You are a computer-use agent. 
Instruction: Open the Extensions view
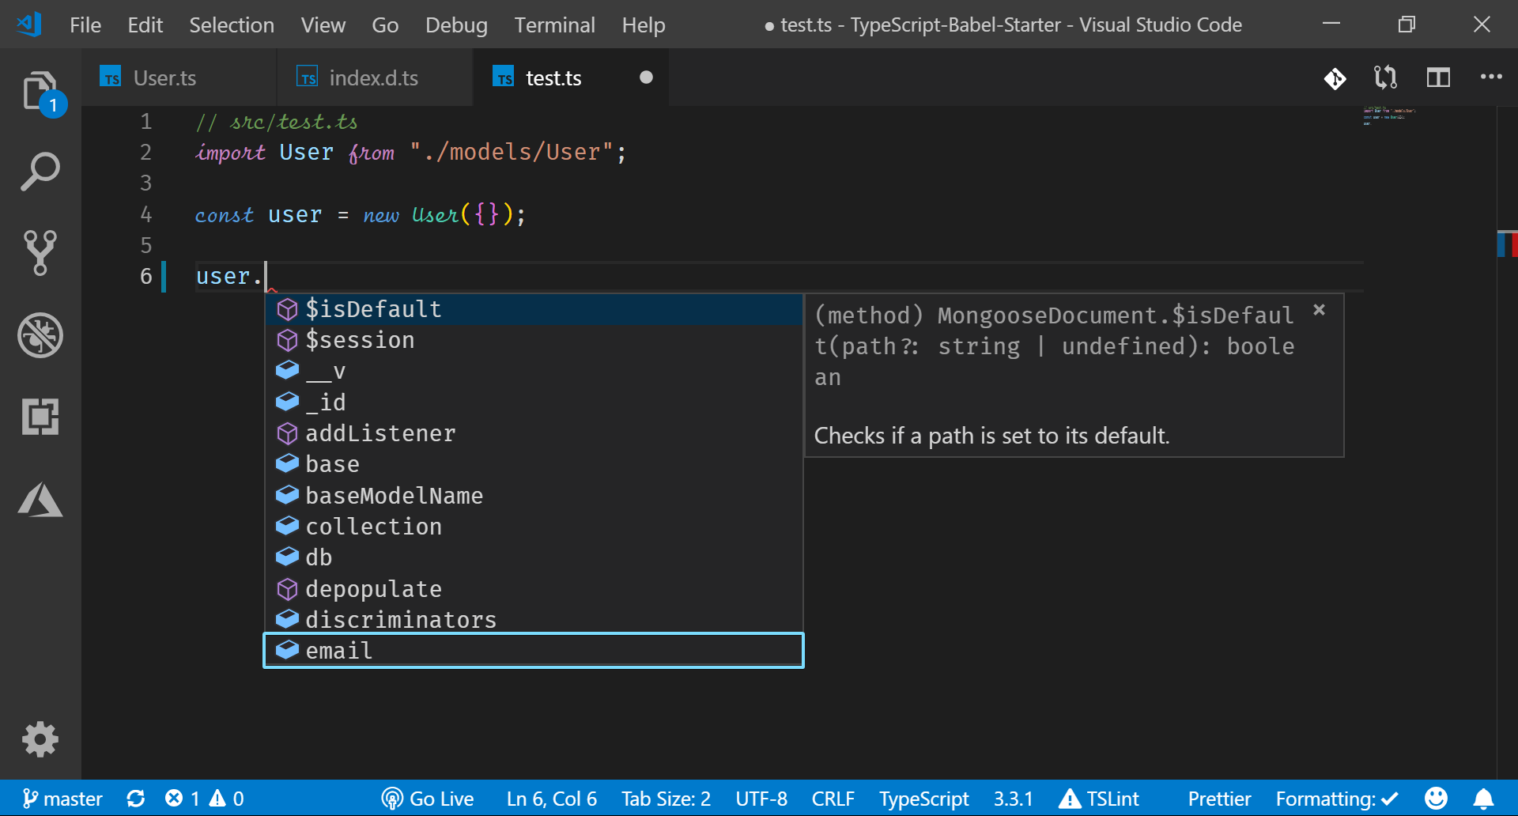tap(40, 417)
